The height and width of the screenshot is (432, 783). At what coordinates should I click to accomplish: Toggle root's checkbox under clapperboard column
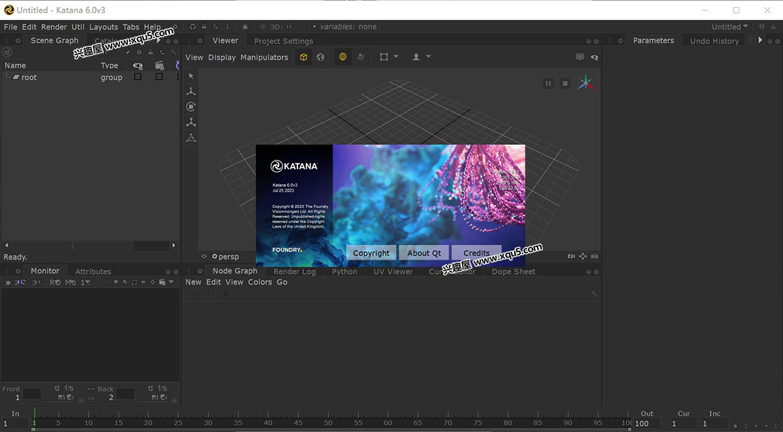click(159, 77)
